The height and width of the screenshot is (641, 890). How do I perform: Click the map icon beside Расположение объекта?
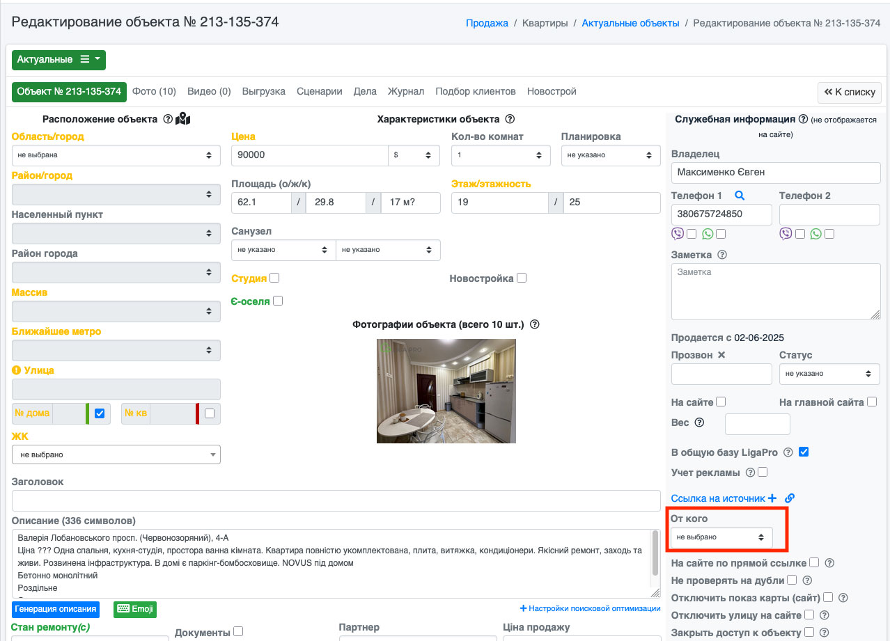pos(183,119)
